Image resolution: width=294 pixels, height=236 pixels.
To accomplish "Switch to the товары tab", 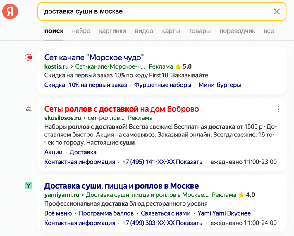I will tap(200, 31).
